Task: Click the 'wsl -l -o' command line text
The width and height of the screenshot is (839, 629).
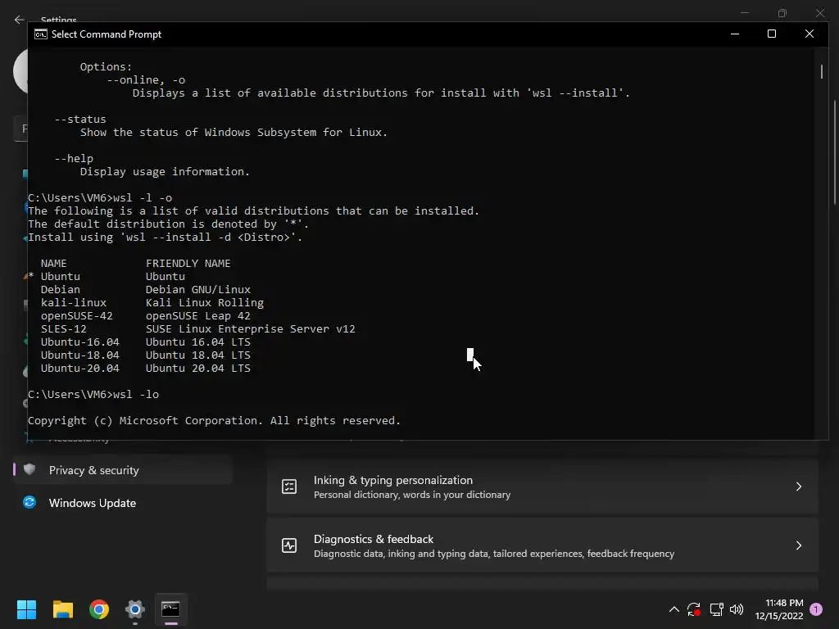Action: point(143,198)
